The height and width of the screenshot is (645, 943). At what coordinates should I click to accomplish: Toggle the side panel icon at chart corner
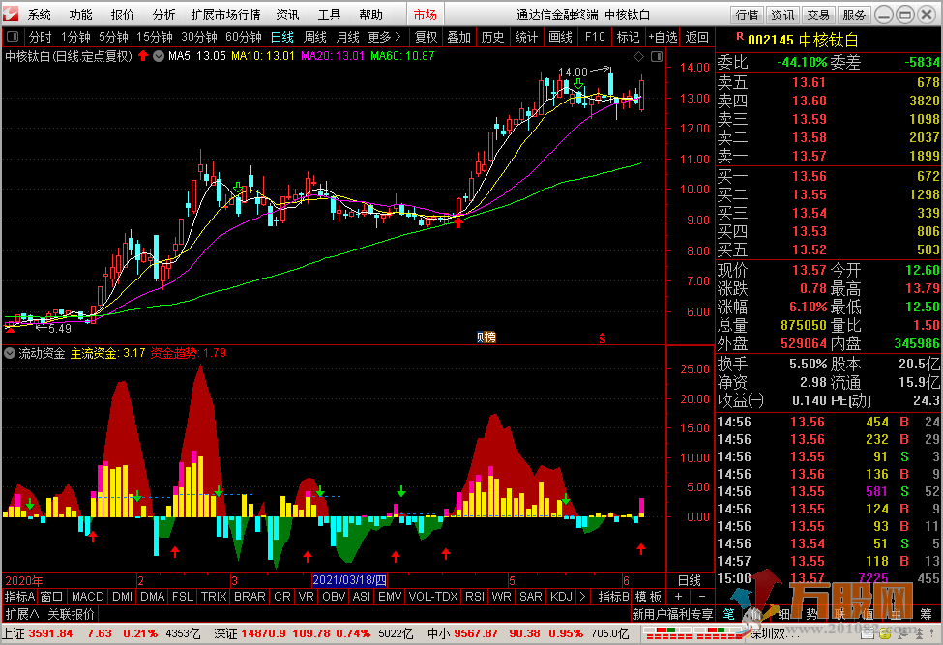657,56
